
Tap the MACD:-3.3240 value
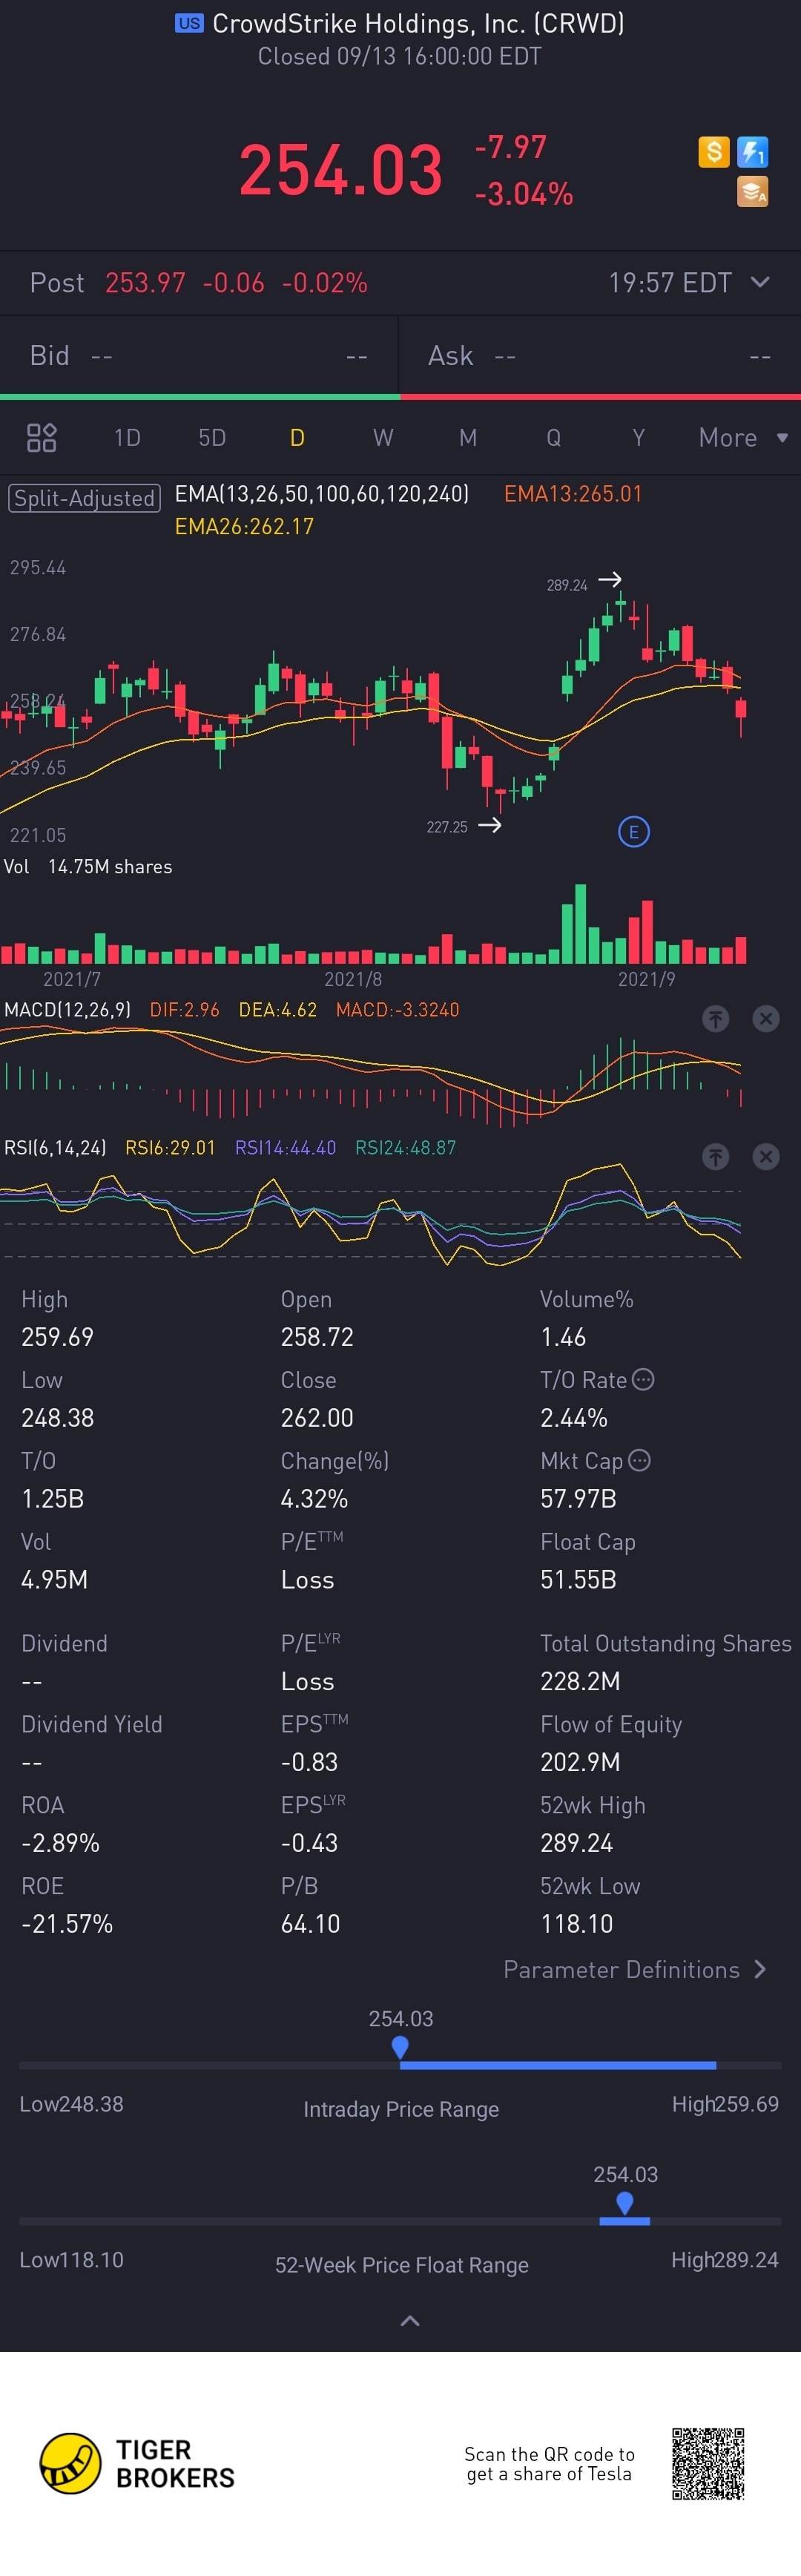tap(397, 1009)
